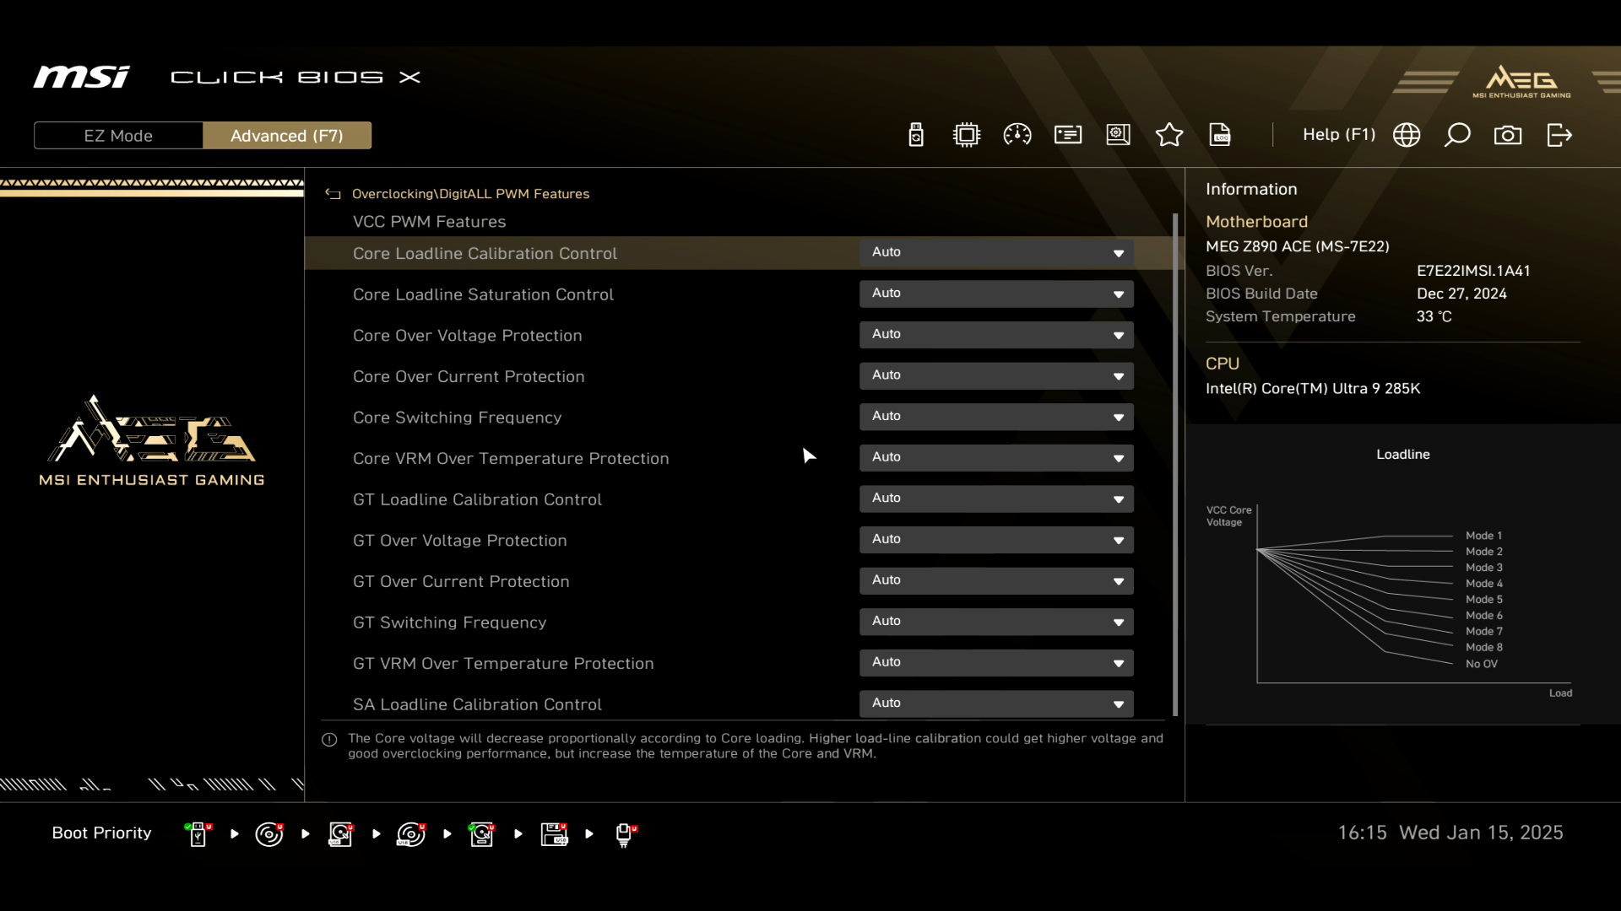
Task: Click the language globe icon
Action: [x=1407, y=135]
